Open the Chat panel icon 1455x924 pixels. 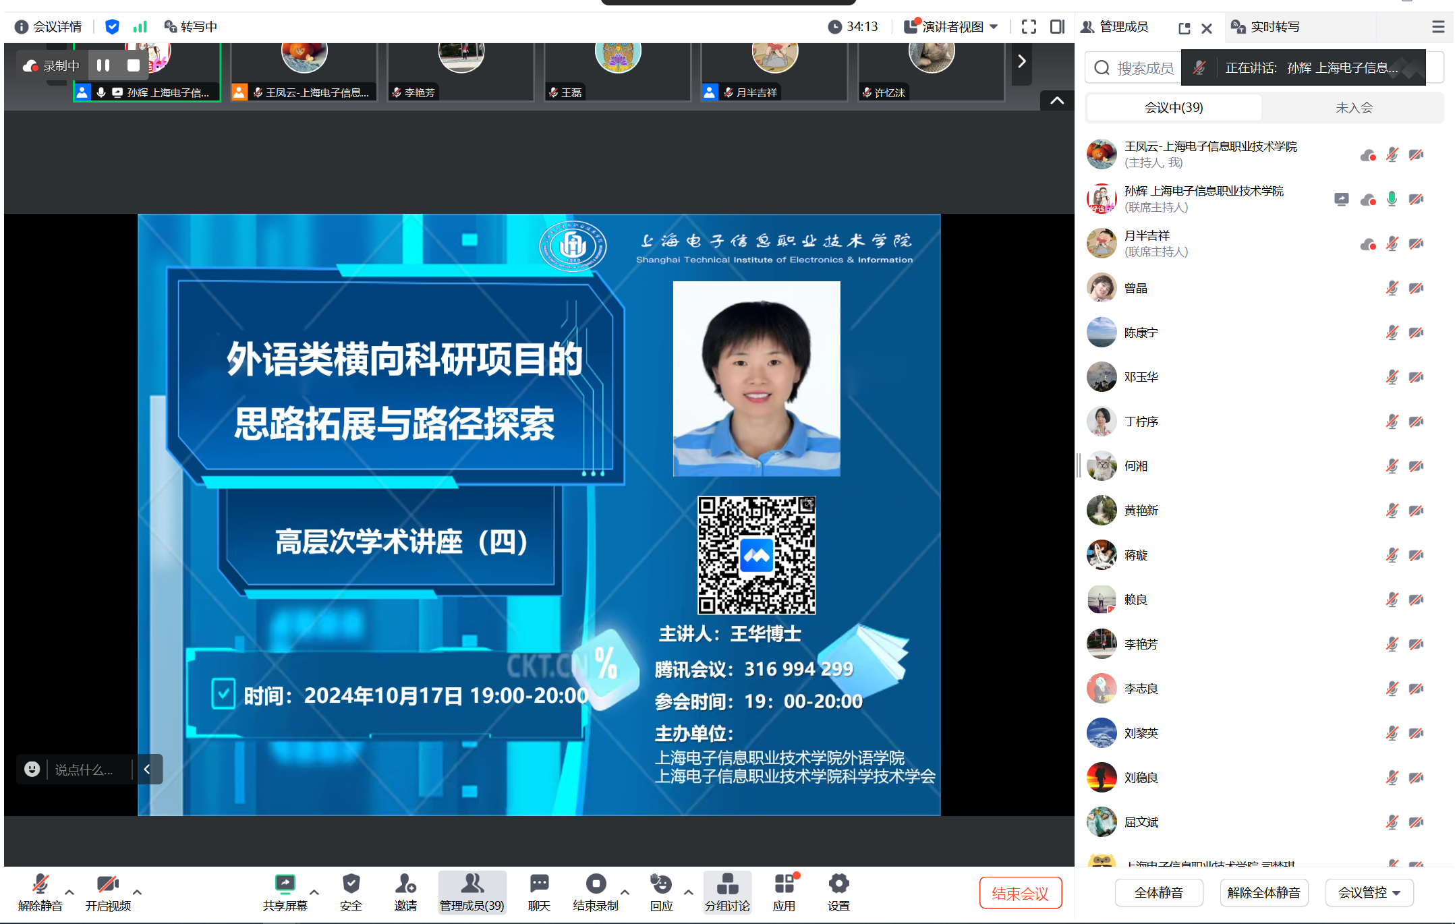click(x=539, y=884)
